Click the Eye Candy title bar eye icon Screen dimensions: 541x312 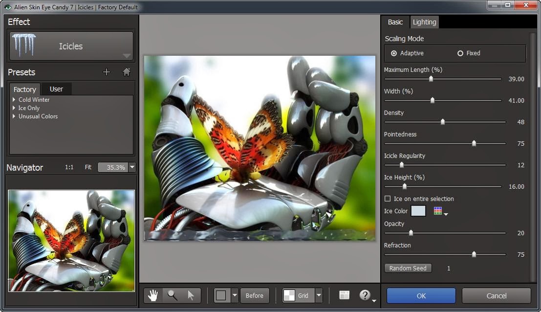pos(8,7)
